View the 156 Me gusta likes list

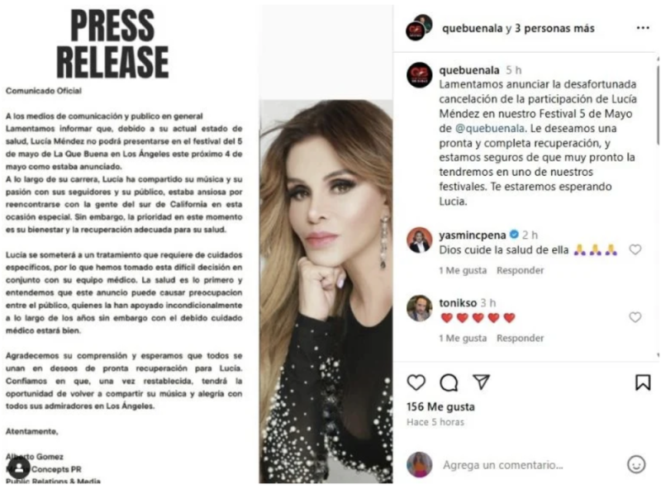click(x=440, y=406)
